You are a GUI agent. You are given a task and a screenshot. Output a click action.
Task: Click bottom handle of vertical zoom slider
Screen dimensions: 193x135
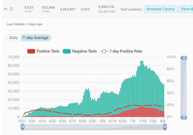[x=184, y=117]
